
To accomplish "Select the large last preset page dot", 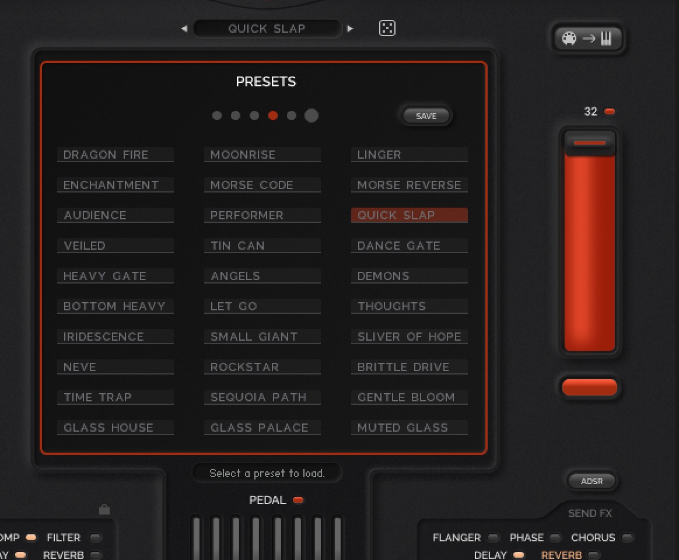I will pyautogui.click(x=311, y=116).
